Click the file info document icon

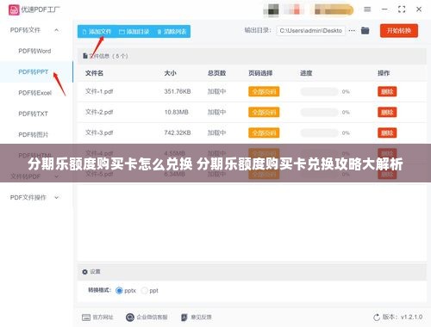coord(85,56)
